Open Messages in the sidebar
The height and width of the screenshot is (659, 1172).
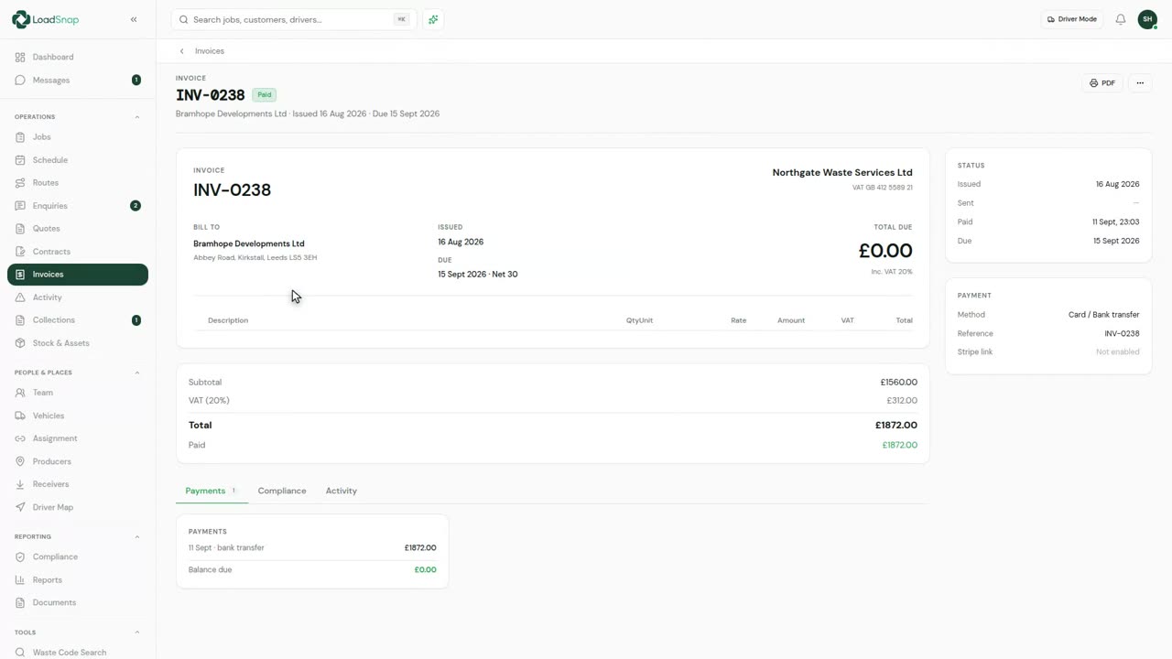pos(78,81)
